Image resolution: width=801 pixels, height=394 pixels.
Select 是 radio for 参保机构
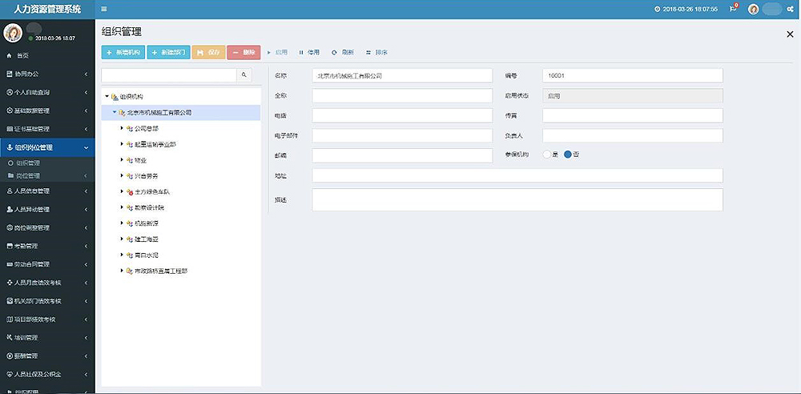pos(547,155)
